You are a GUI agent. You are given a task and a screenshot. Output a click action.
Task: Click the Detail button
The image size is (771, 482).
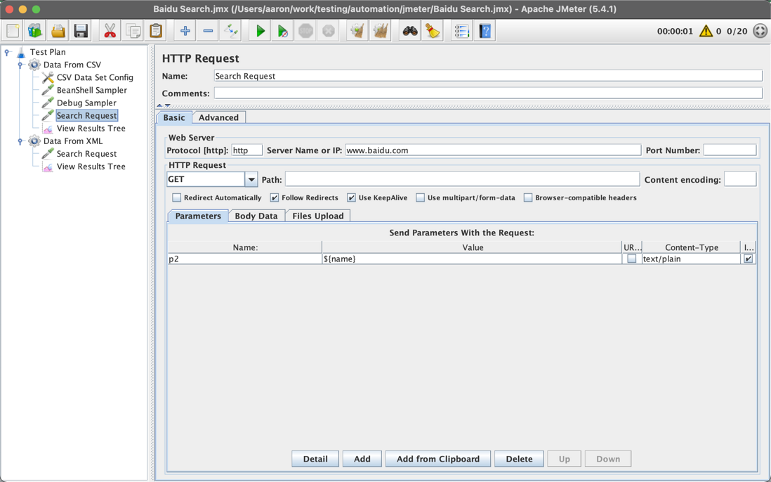coord(315,459)
